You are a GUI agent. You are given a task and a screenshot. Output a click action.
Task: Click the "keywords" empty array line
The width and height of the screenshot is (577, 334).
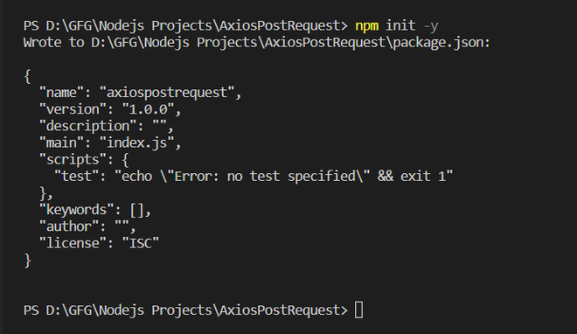tap(95, 210)
